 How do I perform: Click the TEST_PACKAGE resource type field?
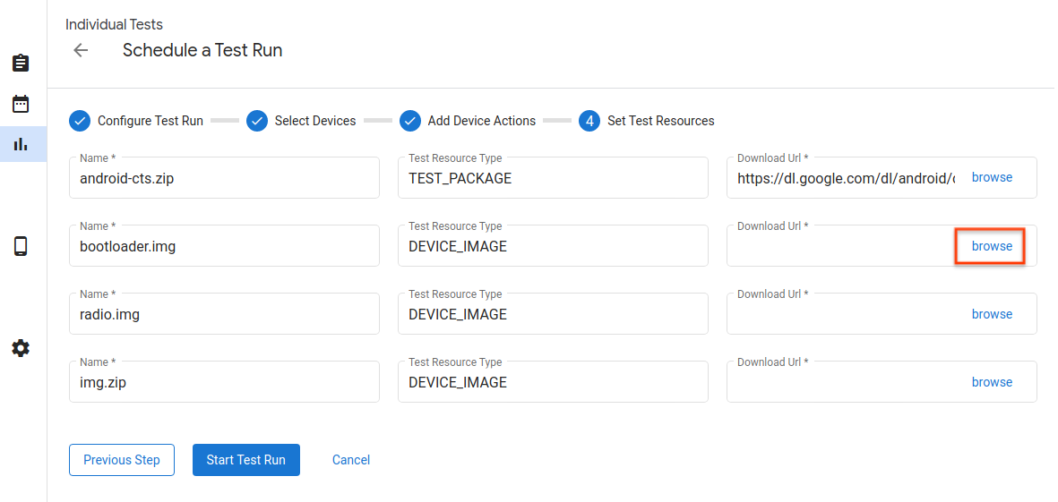553,178
